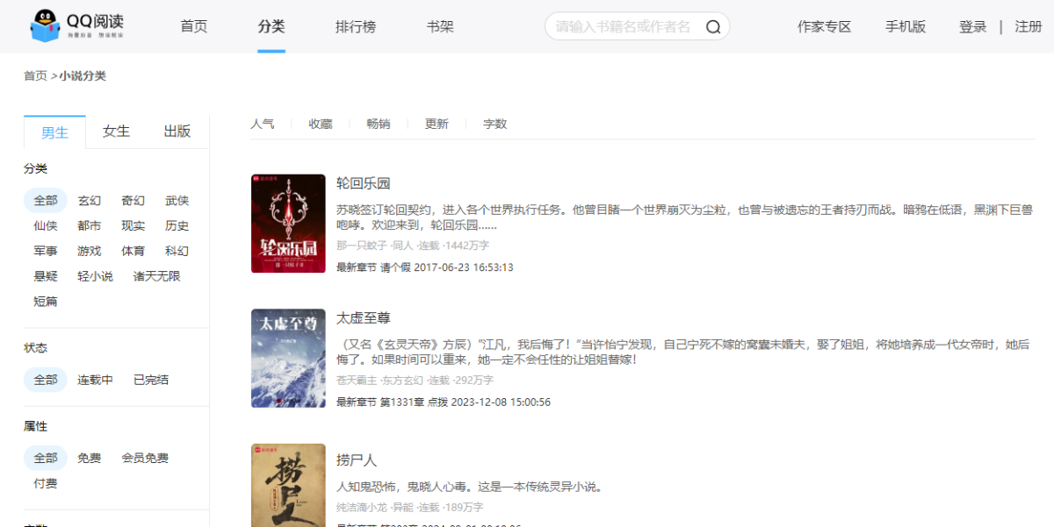This screenshot has width=1054, height=527.
Task: Select the 玄幻 category filter
Action: tap(90, 201)
